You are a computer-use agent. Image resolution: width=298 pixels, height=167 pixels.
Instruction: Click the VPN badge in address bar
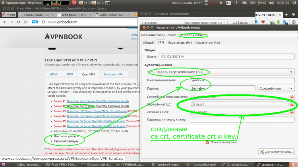pos(35,22)
